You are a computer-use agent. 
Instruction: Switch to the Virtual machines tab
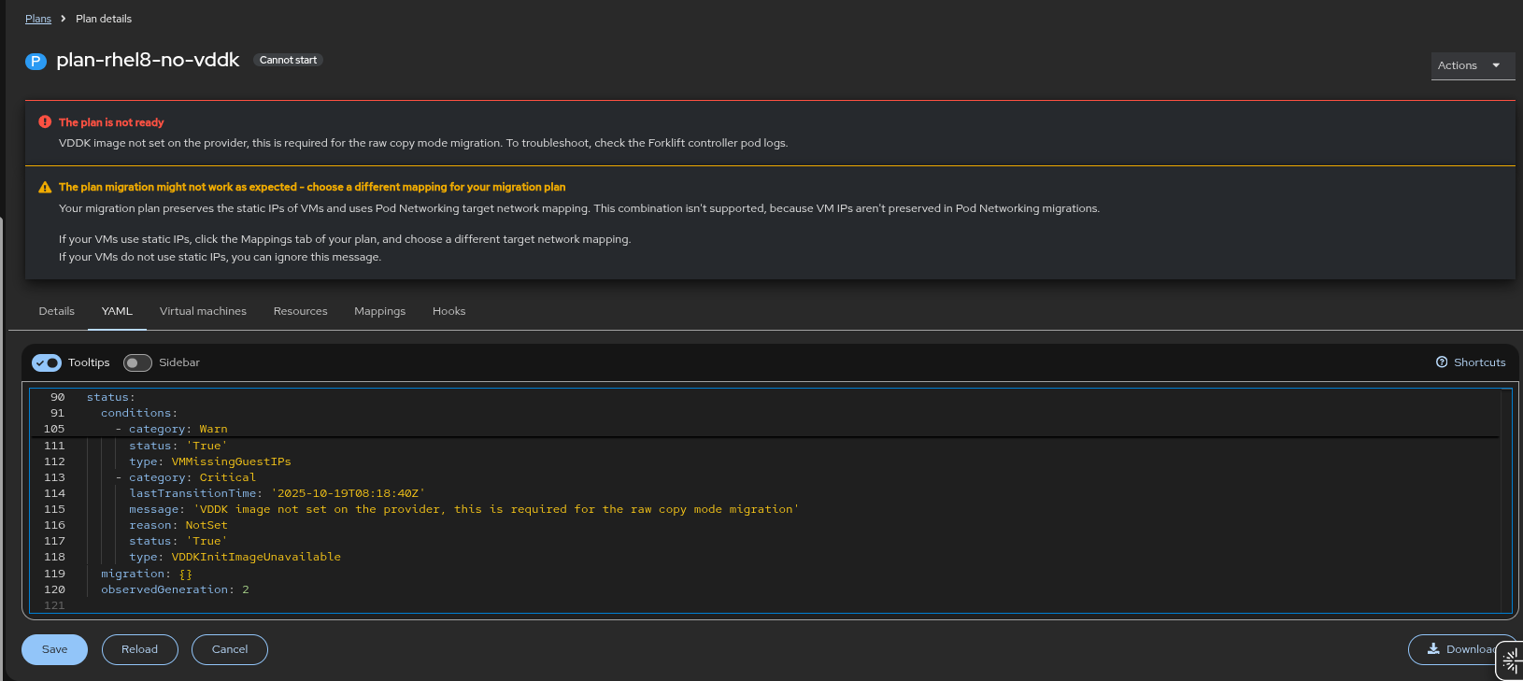point(203,311)
